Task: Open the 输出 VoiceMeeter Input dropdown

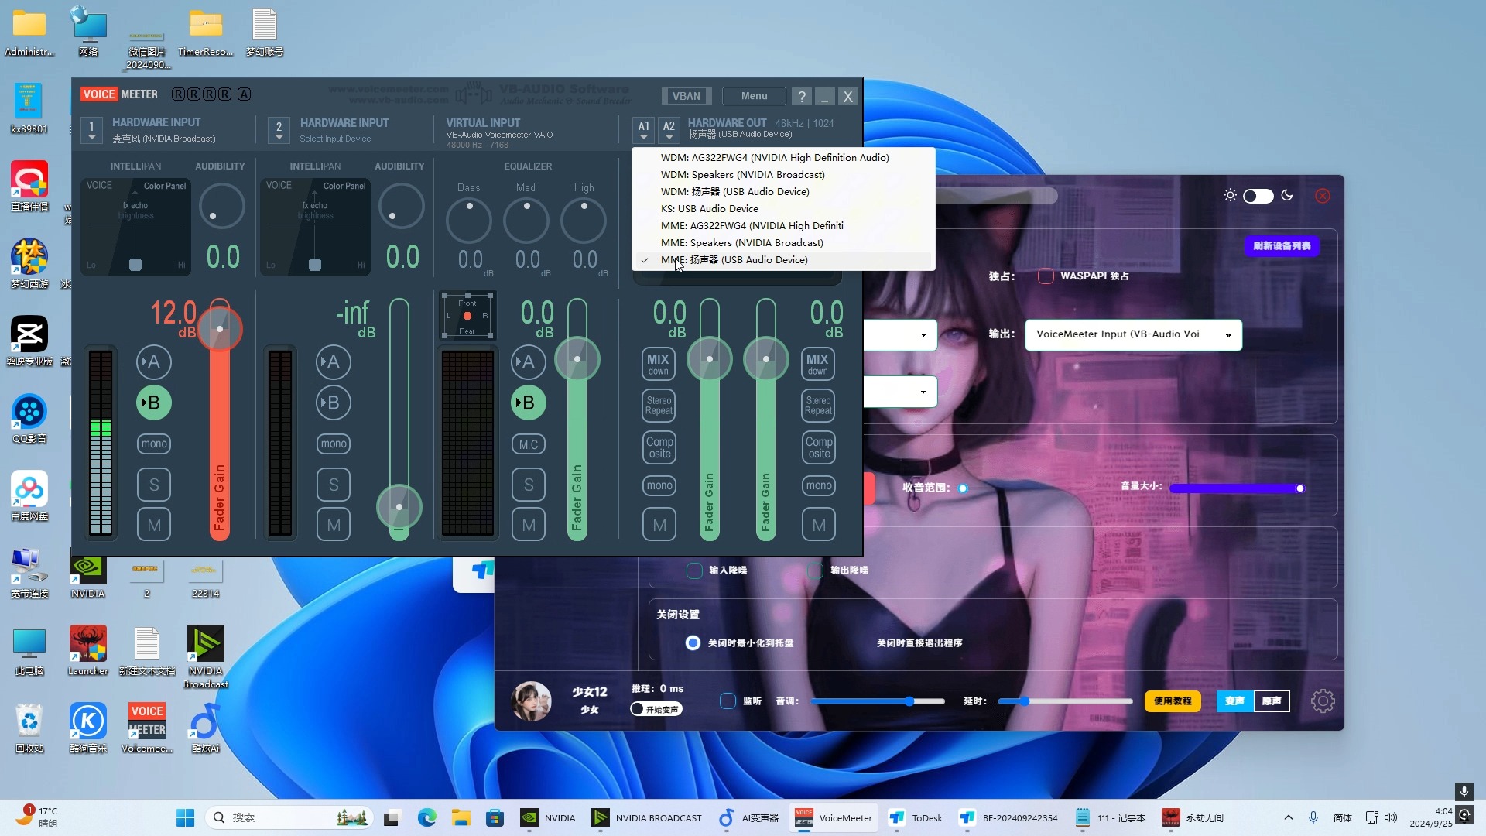Action: (x=1133, y=334)
